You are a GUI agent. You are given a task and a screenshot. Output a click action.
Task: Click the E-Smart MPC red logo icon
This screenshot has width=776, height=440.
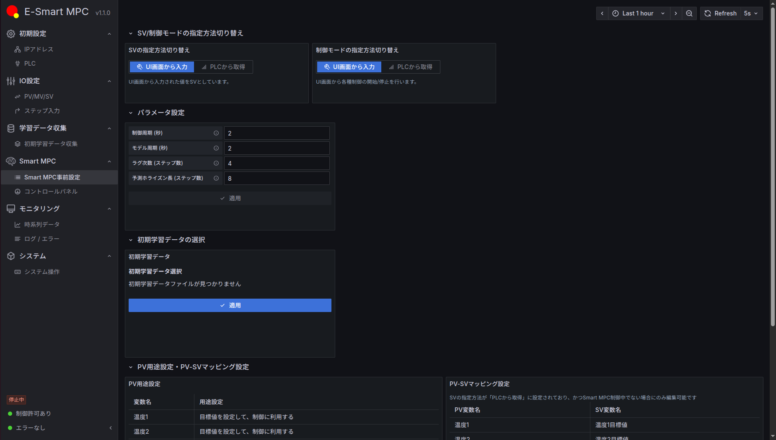pos(13,12)
